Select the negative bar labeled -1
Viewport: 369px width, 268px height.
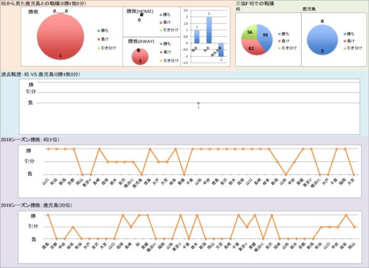point(220,50)
